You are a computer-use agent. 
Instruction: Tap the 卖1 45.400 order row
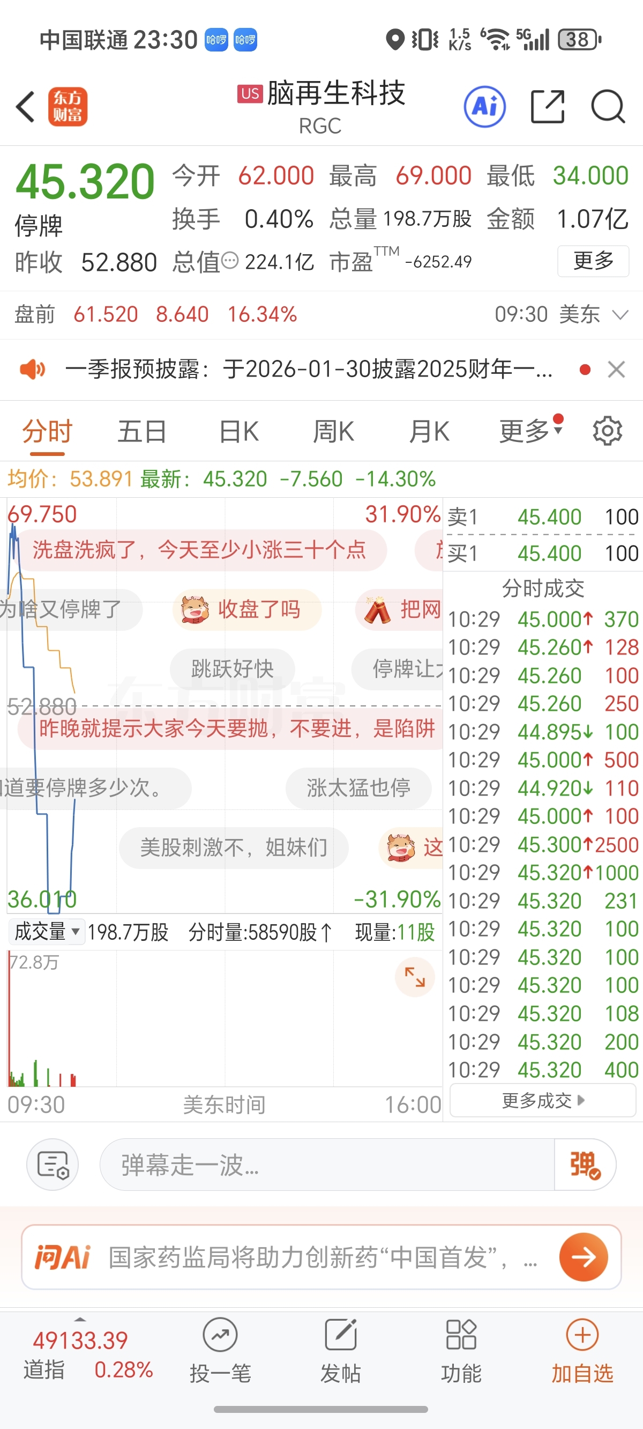(543, 517)
